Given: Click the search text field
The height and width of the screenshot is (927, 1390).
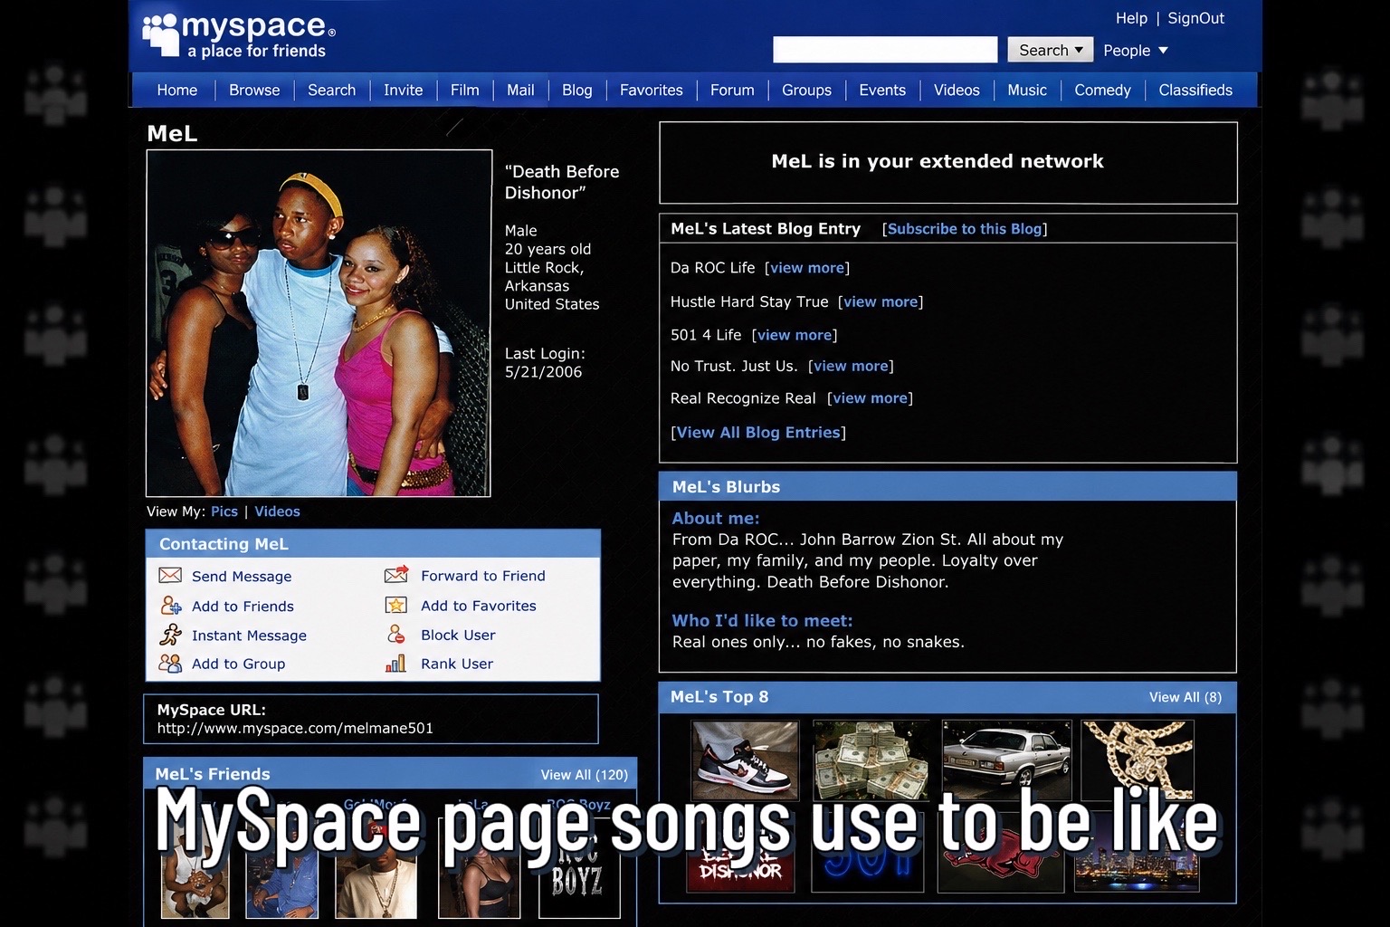Looking at the screenshot, I should pos(885,50).
